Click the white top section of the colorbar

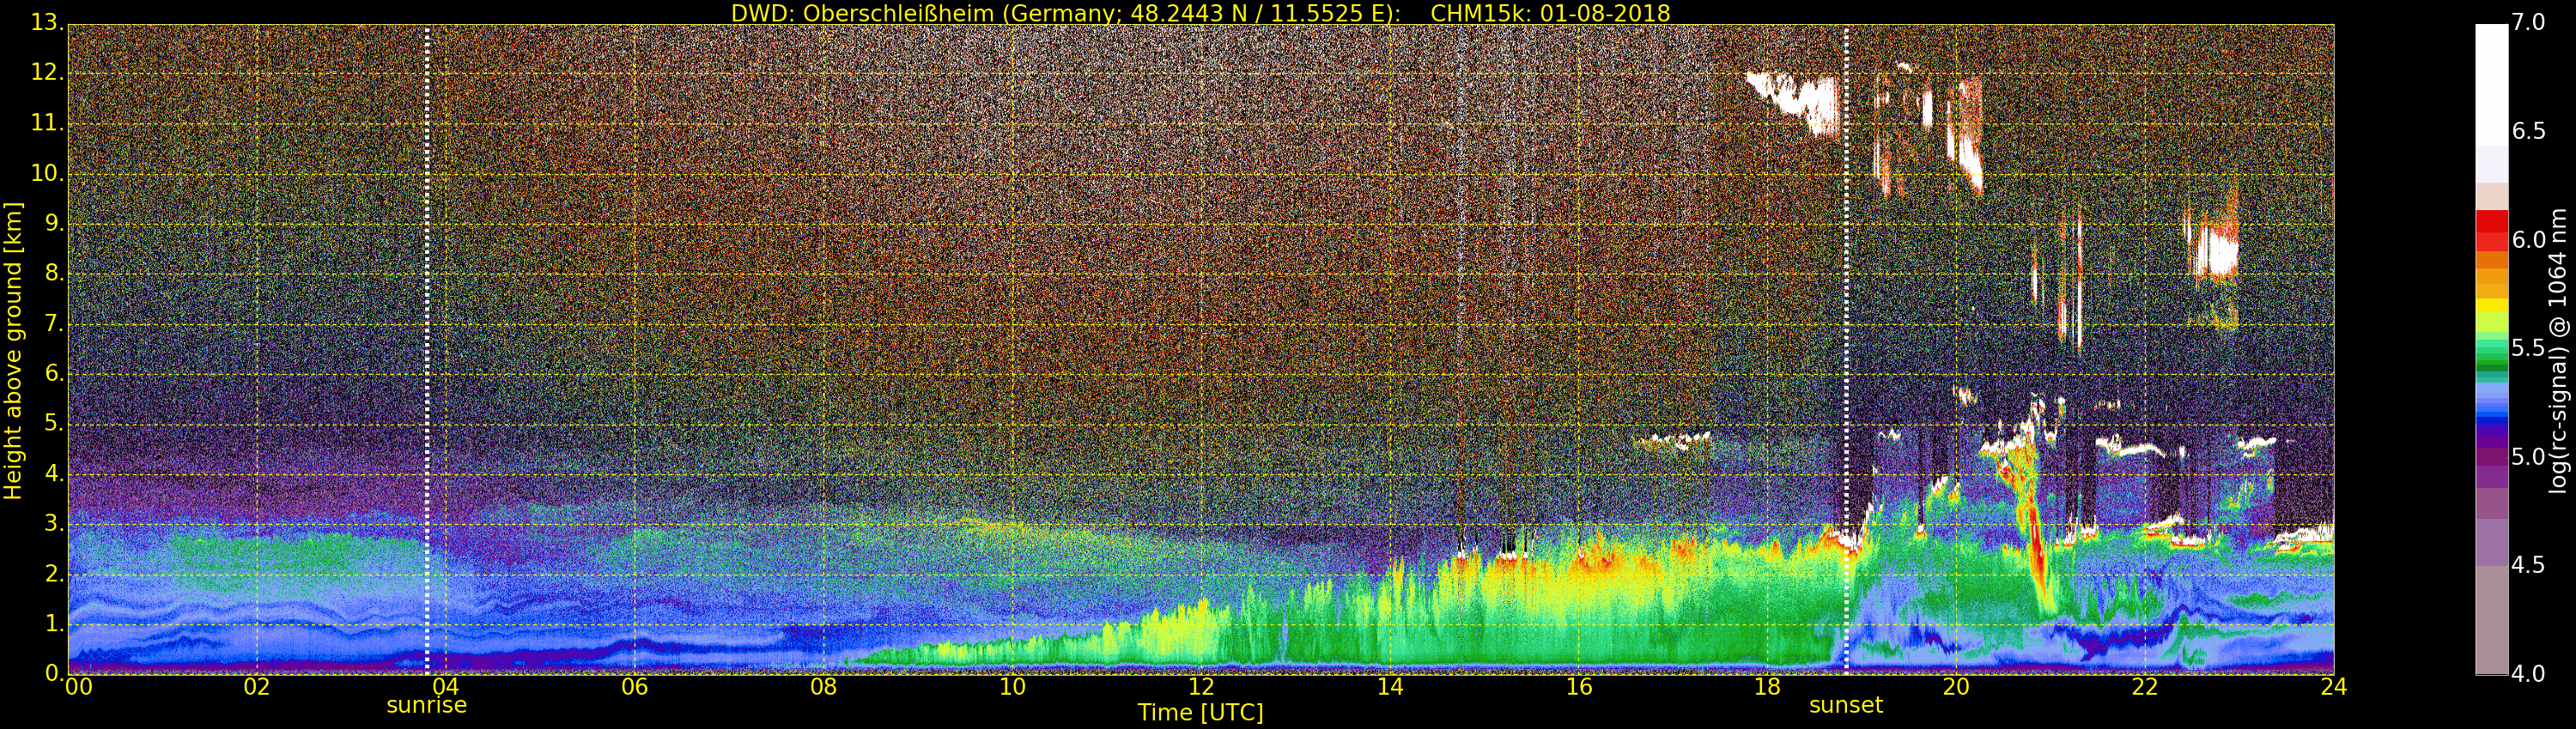coord(2491,85)
